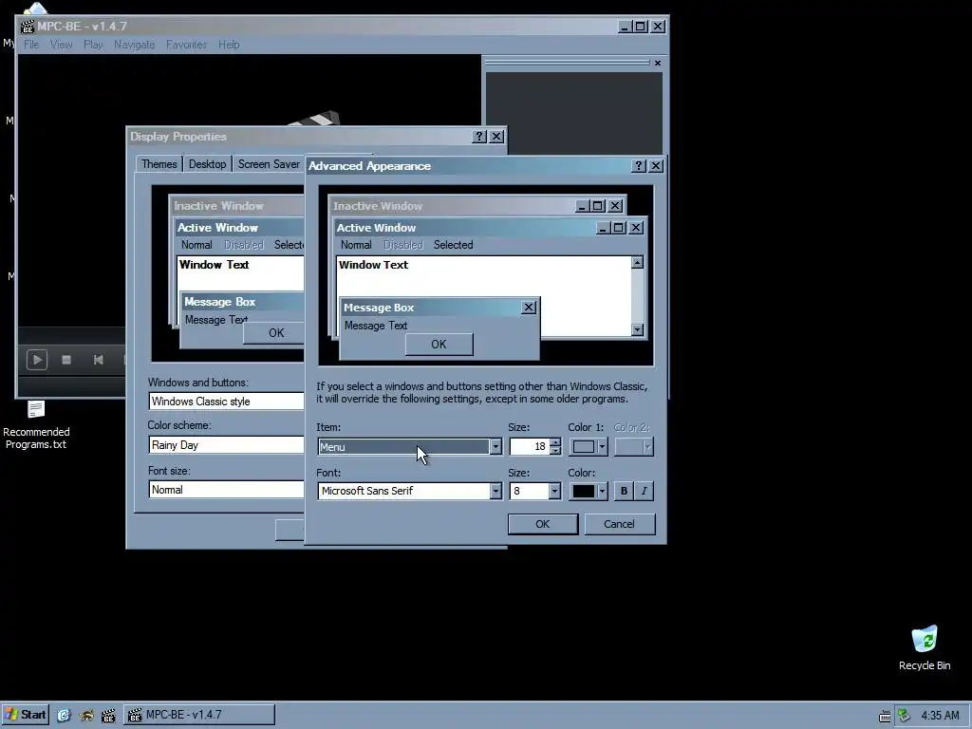Click the network tray icon
Screen dimensions: 972x729
[904, 716]
